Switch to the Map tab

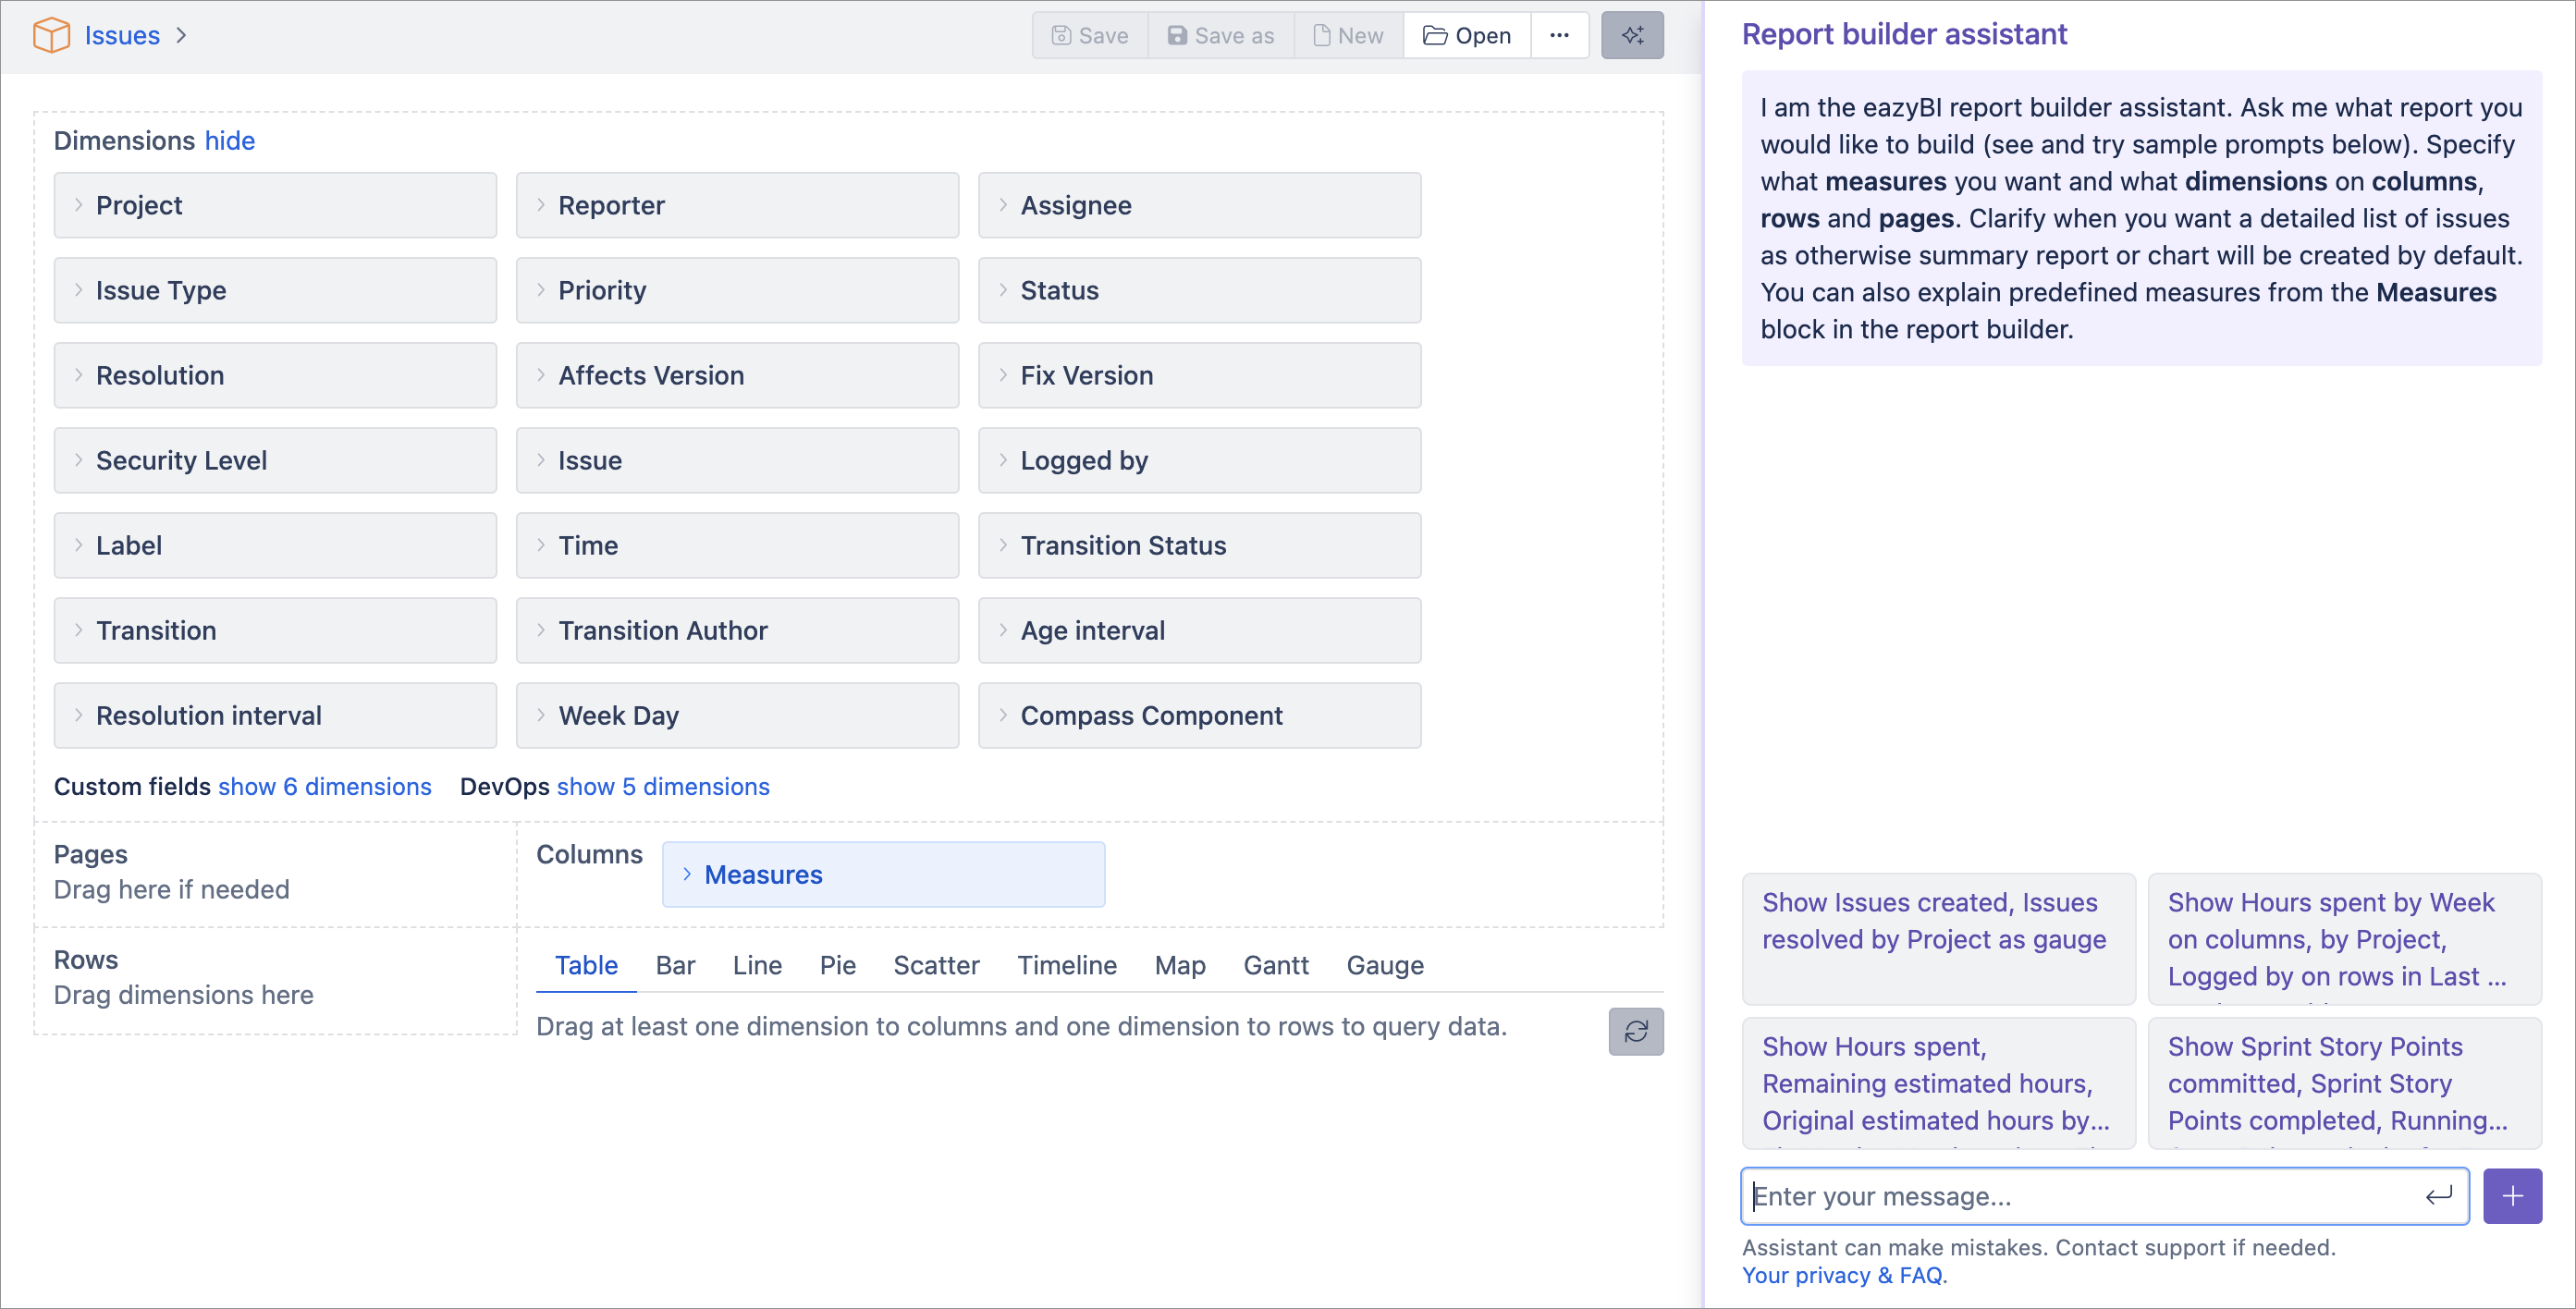[1180, 965]
